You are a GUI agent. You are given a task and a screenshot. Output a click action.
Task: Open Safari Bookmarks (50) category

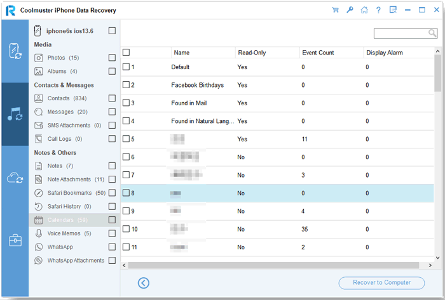(x=76, y=193)
